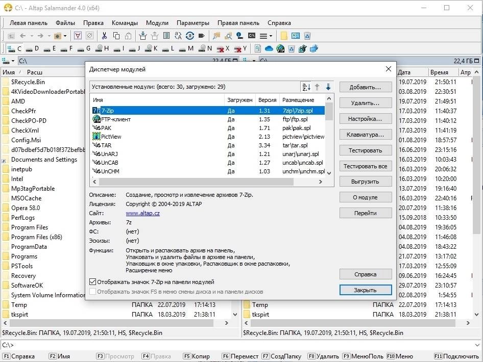483x362 pixels.
Task: Click the Convert encoding icon
Action: pos(190,36)
